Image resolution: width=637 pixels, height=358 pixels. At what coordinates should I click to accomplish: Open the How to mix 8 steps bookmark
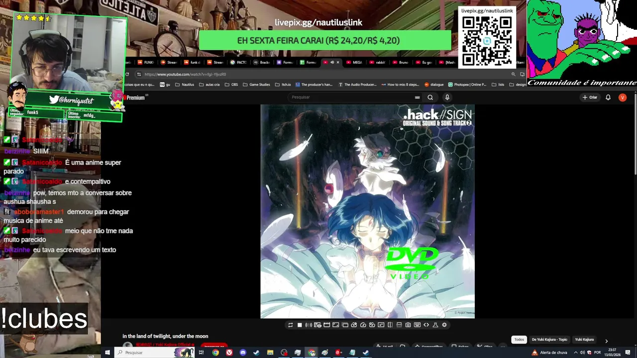pyautogui.click(x=400, y=85)
